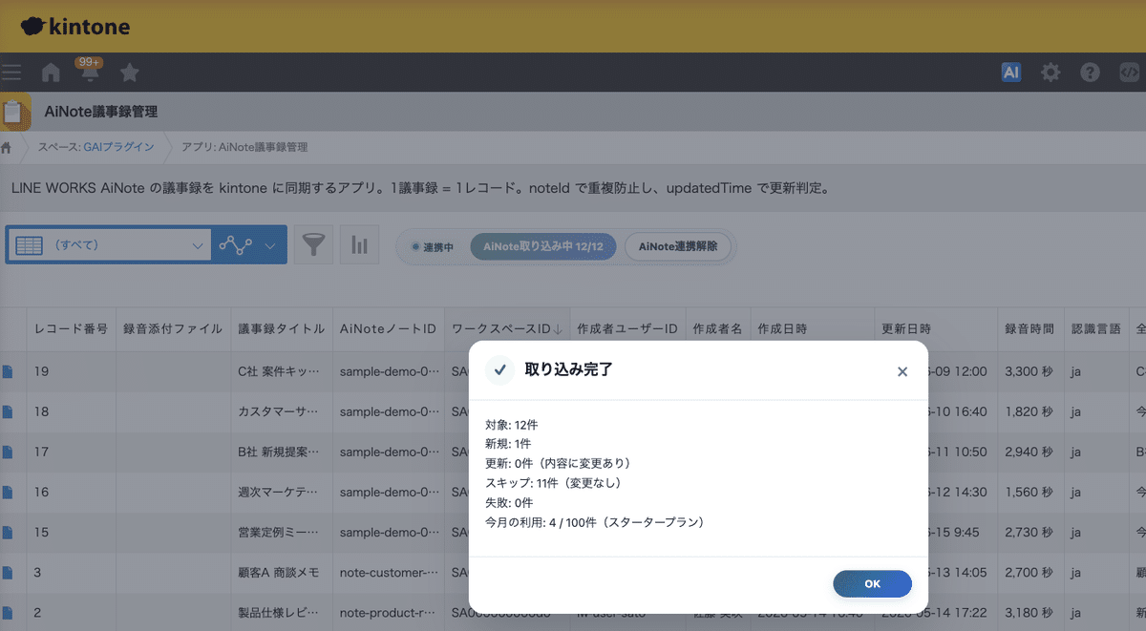Click the 1,560 秒 recording time cell
Viewport: 1146px width, 631px height.
coord(1029,492)
